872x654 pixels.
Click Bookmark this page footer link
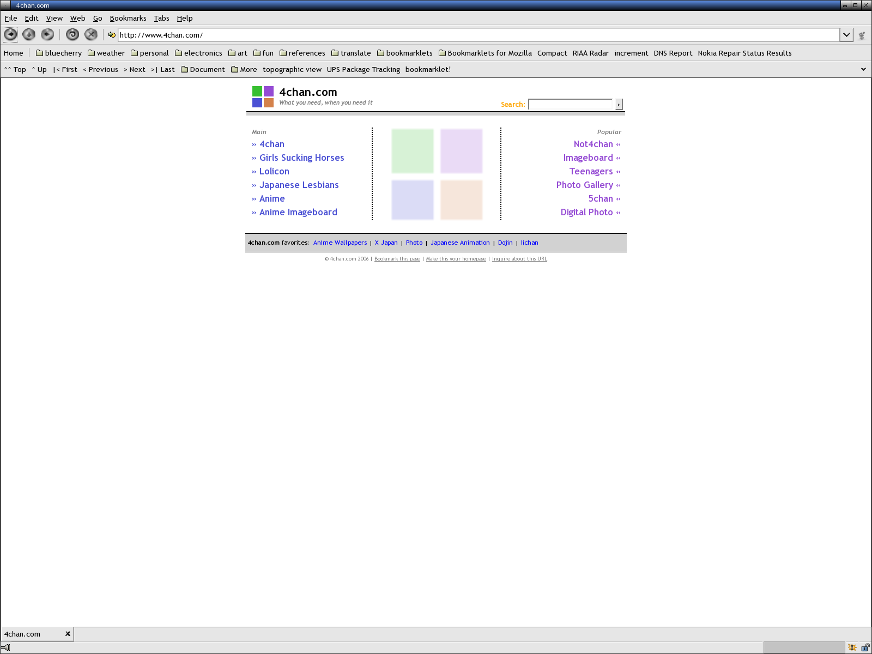397,259
